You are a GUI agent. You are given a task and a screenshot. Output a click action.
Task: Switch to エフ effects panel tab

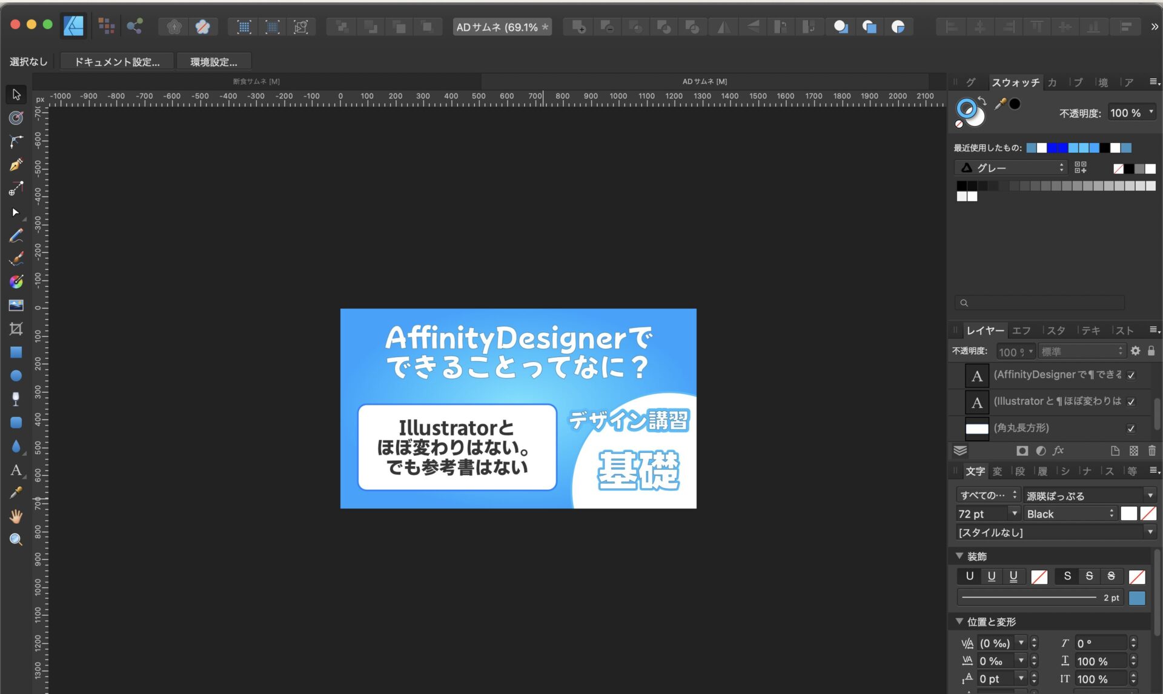1021,330
